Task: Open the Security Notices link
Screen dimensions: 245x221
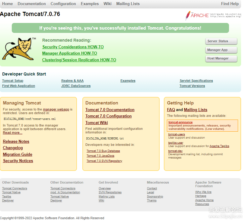Action: pyautogui.click(x=18, y=161)
